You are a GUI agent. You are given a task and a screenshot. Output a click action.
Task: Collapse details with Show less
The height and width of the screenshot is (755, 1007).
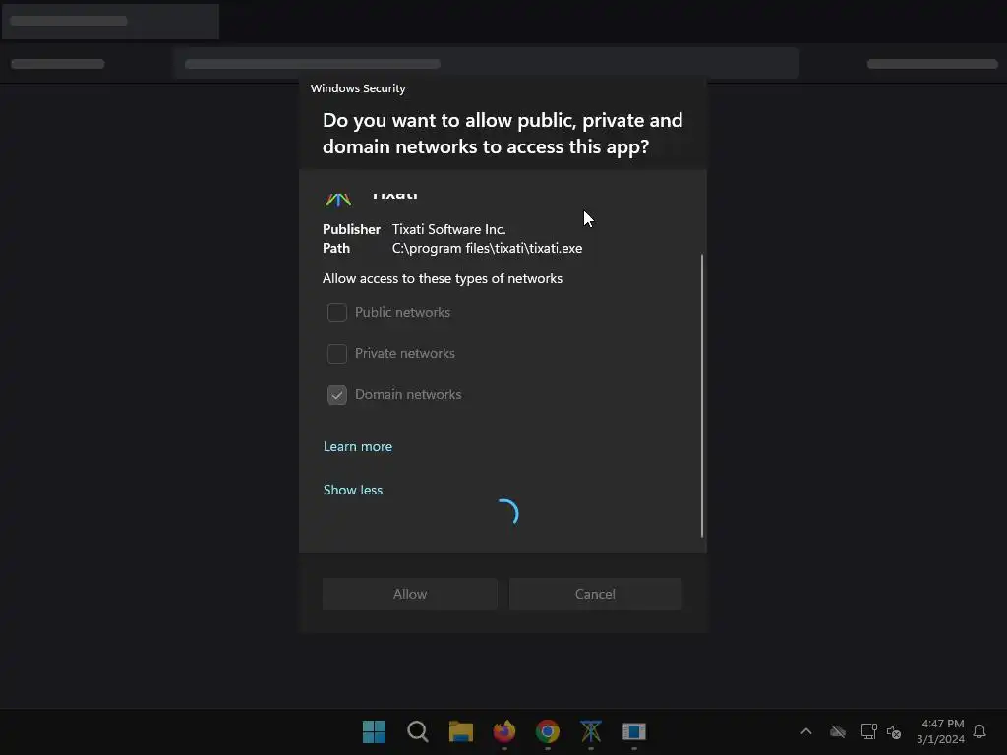353,490
